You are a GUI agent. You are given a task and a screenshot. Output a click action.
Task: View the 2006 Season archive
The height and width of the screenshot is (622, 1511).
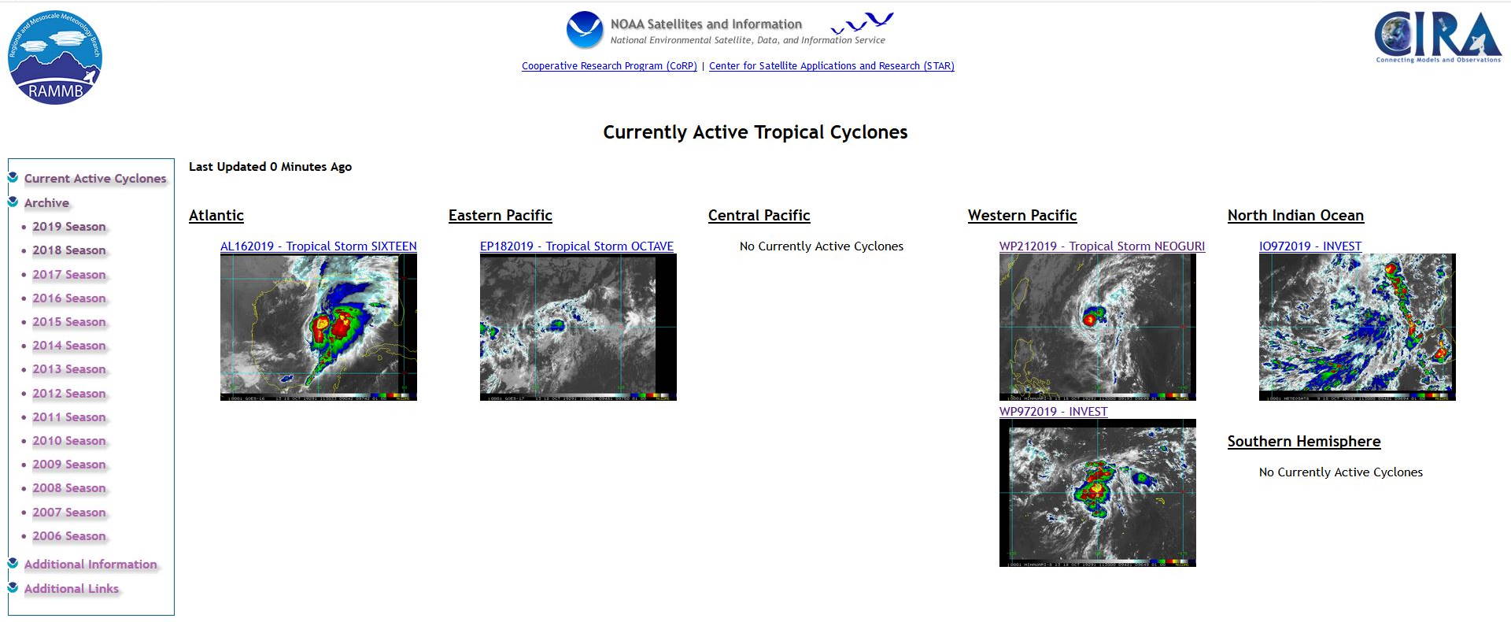pyautogui.click(x=69, y=536)
